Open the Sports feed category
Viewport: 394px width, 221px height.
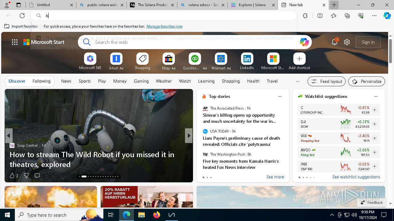pos(85,81)
